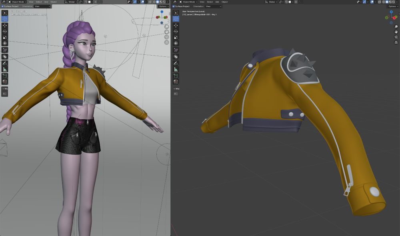Select the Move tool in left viewport

[x=5, y=25]
